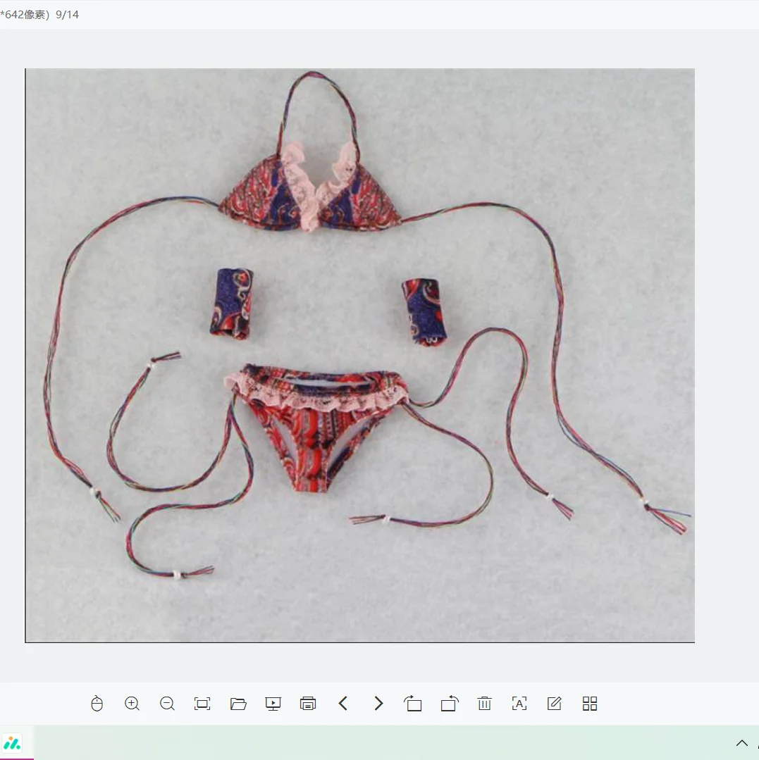Rotate the image clockwise
The image size is (759, 760).
[x=413, y=704]
